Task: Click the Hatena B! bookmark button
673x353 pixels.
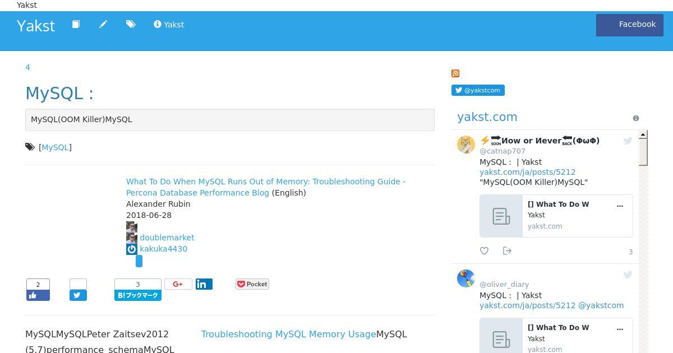Action: (138, 295)
